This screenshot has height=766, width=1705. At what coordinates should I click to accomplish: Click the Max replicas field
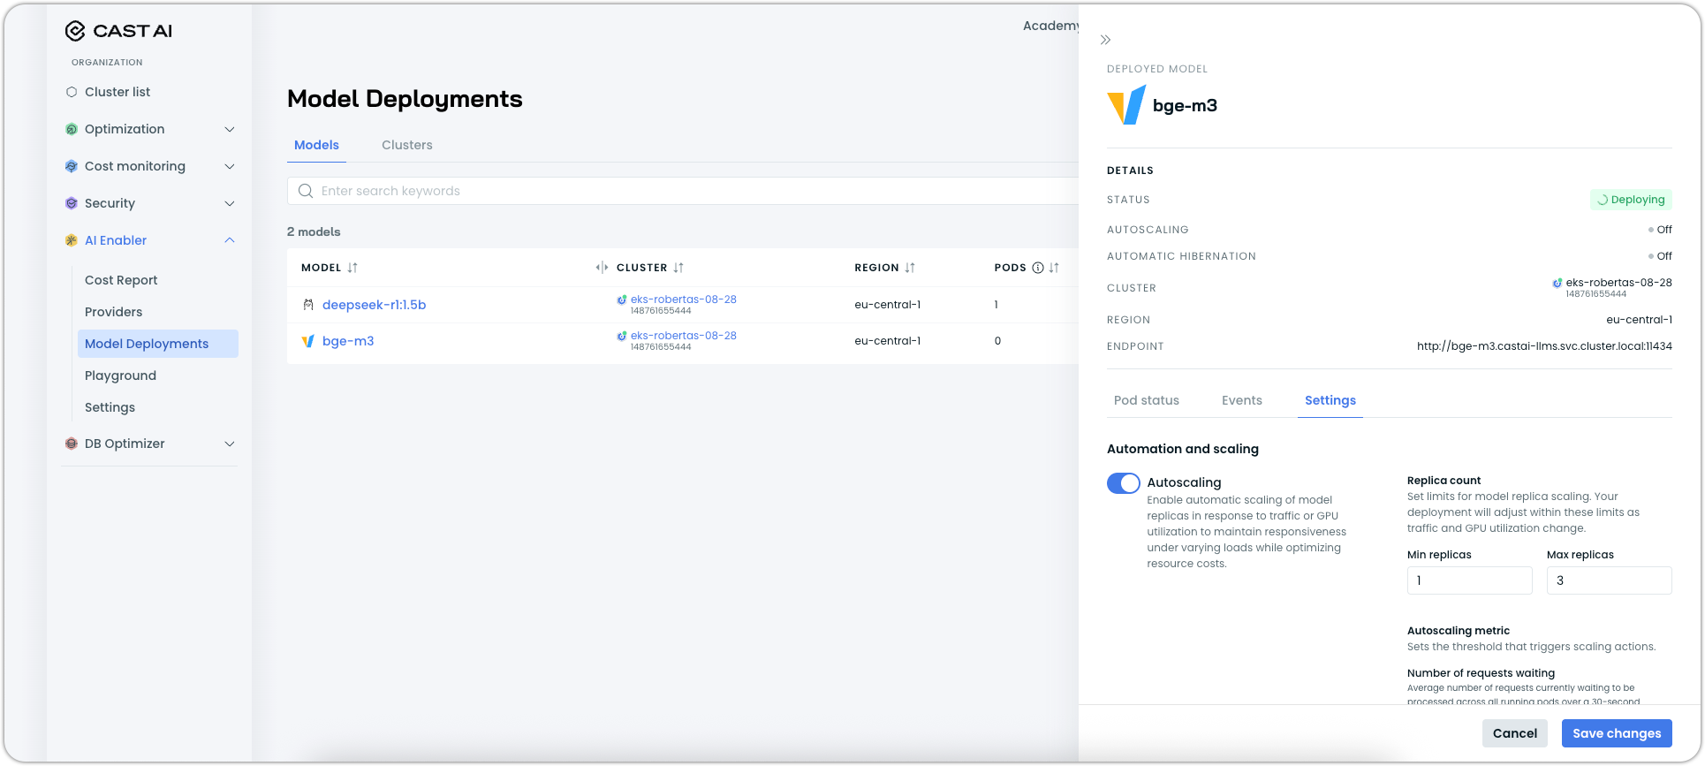[1610, 580]
